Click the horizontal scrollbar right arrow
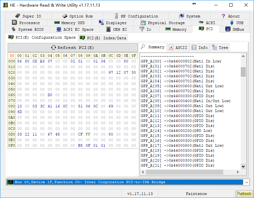This screenshot has width=254, height=198. click(x=238, y=172)
